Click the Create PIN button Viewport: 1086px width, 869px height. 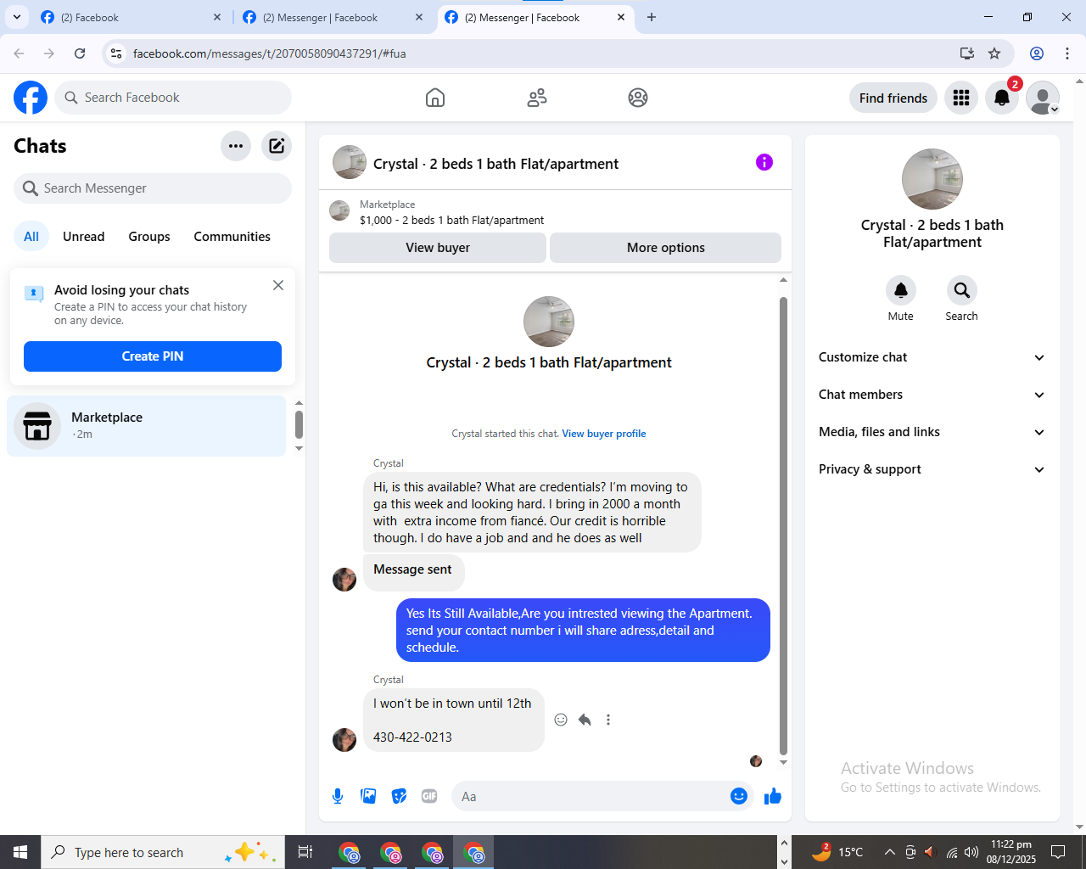tap(153, 356)
